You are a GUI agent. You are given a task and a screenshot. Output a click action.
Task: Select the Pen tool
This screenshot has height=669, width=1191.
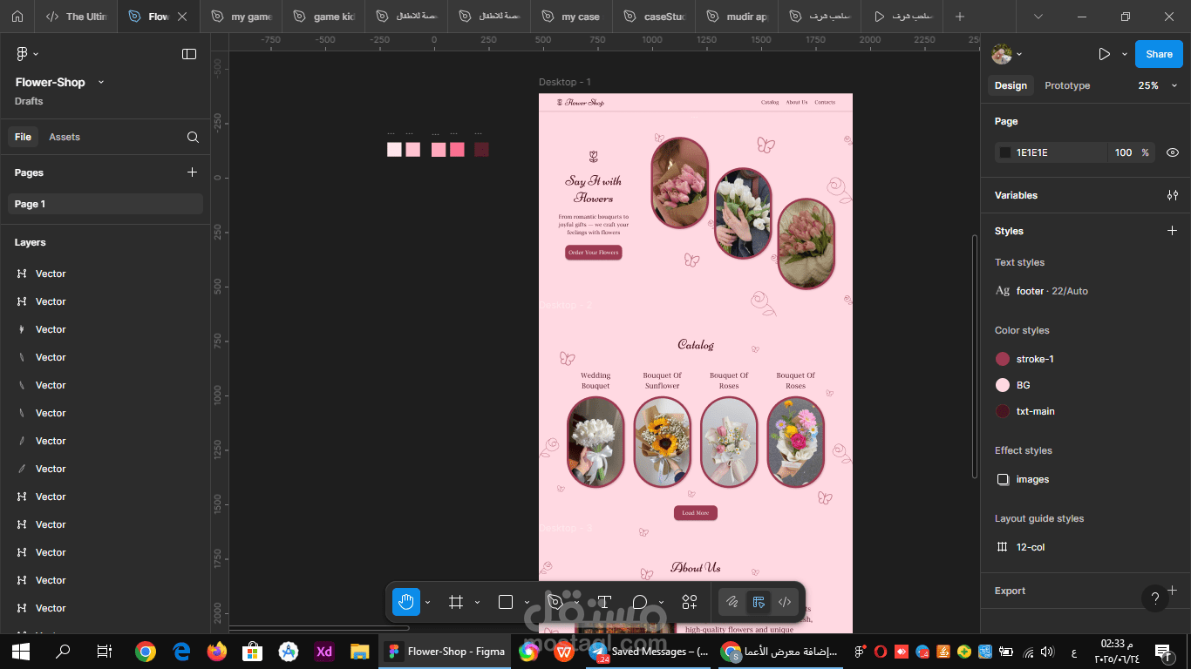tap(555, 602)
